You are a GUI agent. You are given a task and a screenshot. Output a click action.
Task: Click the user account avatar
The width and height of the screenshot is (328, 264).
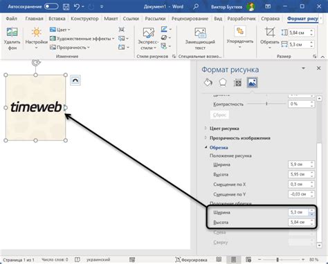(250, 7)
